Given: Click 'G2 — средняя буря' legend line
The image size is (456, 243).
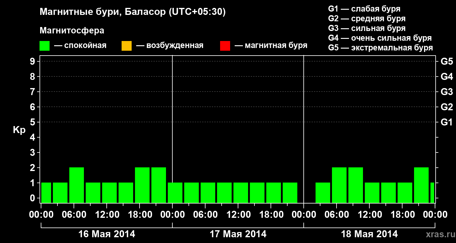Looking at the screenshot, I should coord(367,19).
